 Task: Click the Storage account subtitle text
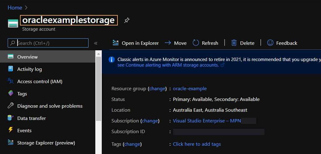(39, 29)
